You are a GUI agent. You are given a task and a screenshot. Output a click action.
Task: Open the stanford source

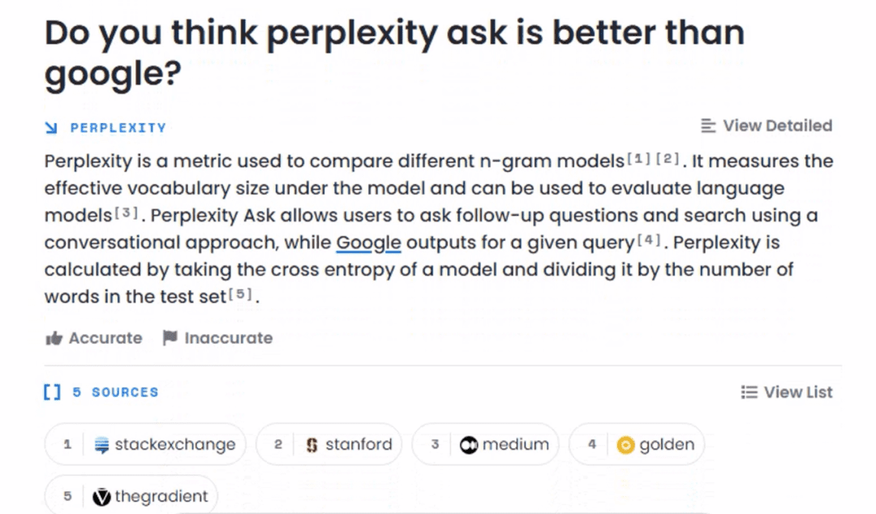[328, 443]
